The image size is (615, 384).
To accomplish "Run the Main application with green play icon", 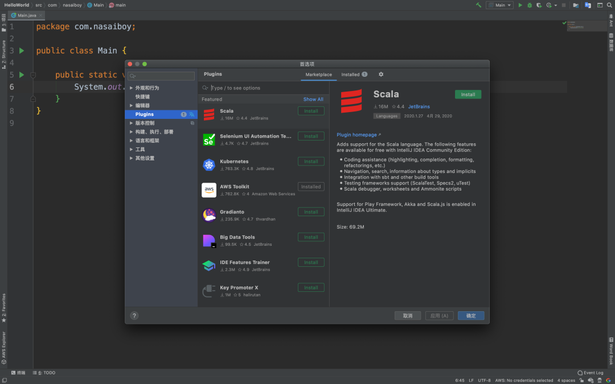I will 521,5.
